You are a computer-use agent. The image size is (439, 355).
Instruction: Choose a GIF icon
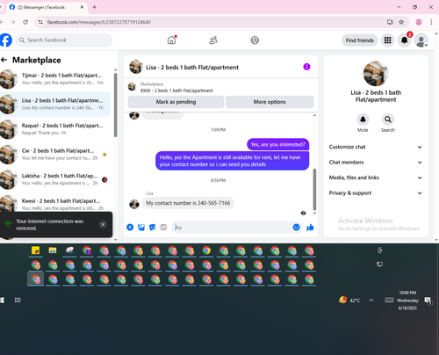(x=163, y=228)
